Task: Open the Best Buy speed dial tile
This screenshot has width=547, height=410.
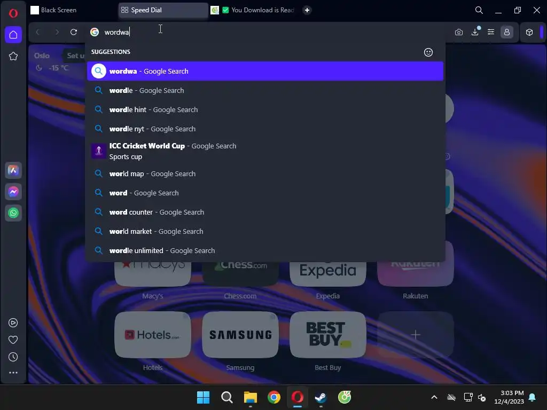Action: click(x=327, y=335)
